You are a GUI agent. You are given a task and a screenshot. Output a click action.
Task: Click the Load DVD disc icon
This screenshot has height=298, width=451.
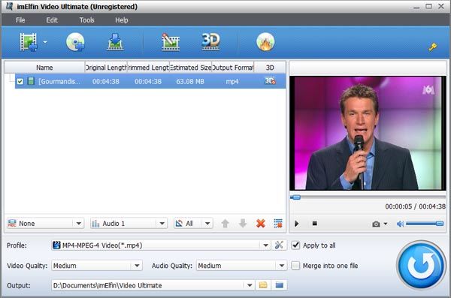[x=75, y=42]
